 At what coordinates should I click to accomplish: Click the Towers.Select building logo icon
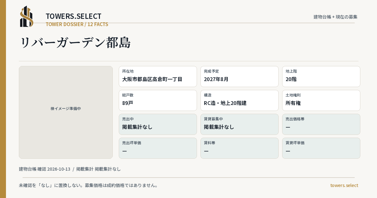click(27, 16)
